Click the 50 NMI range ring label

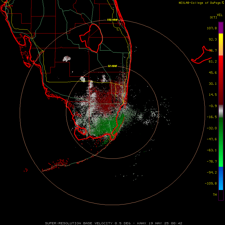tap(112, 66)
